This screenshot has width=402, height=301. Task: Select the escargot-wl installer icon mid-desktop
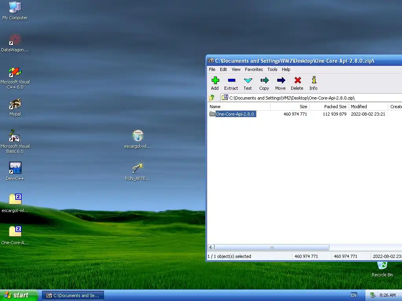coord(138,139)
